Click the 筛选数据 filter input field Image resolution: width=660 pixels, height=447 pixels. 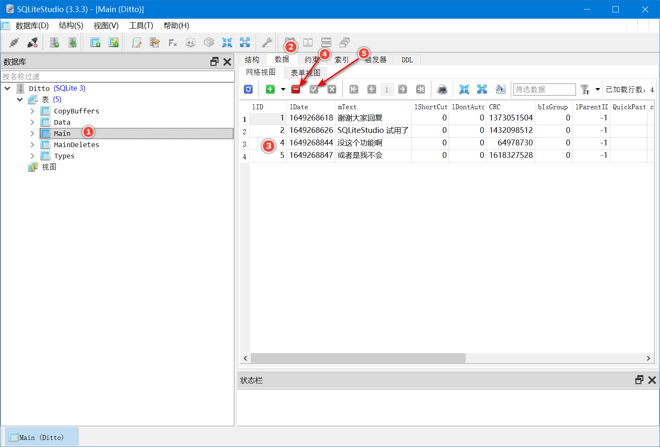[x=544, y=89]
